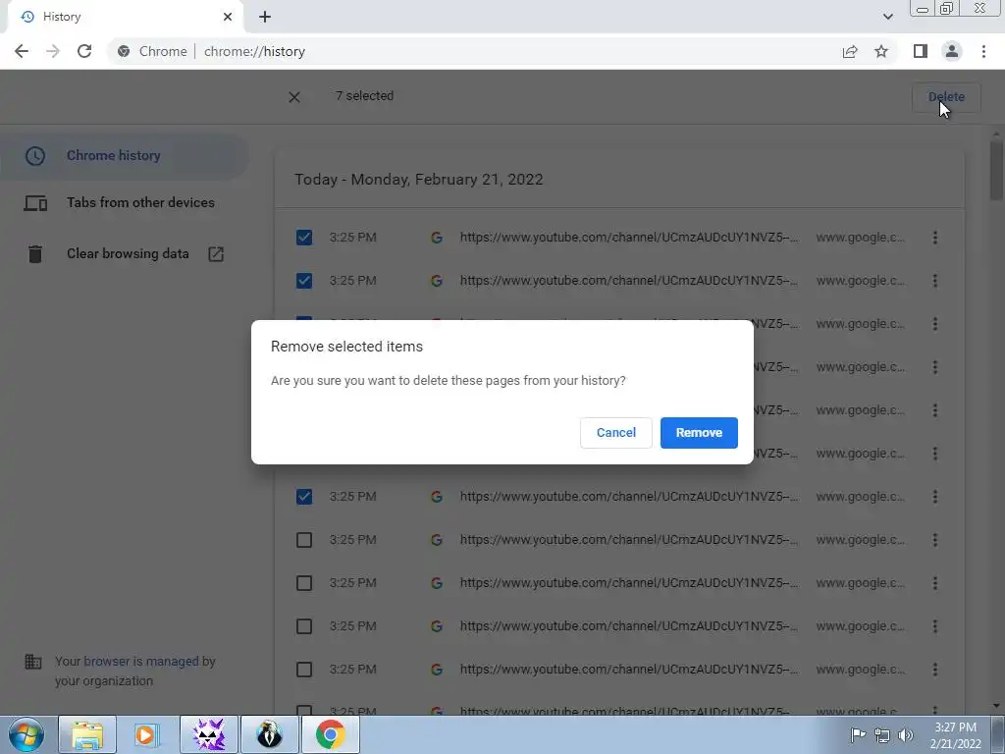Open the Chrome three-dot main menu
Image resolution: width=1005 pixels, height=754 pixels.
(x=983, y=51)
